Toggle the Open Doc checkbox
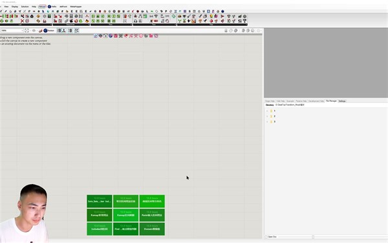Screen dimensions: 388x243 click(x=266, y=237)
